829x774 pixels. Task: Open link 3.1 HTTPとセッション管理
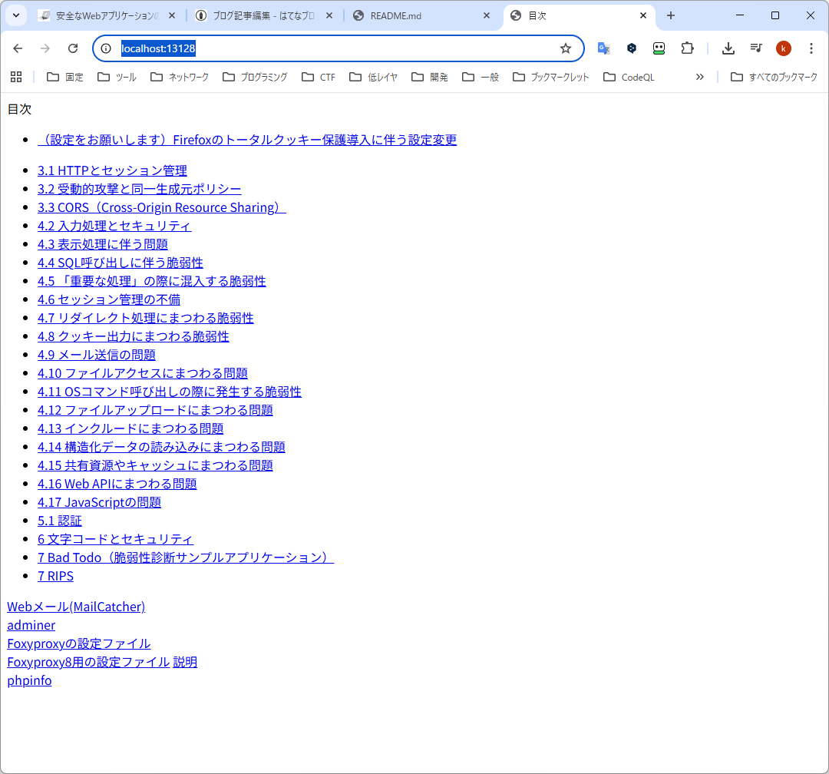(x=112, y=170)
